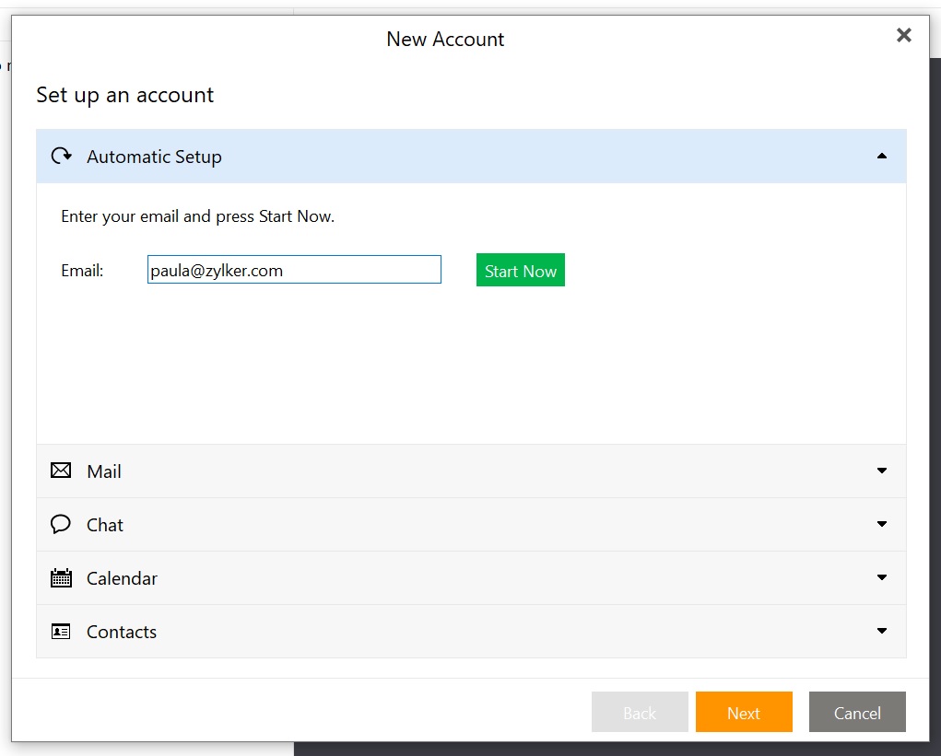Viewport: 941px width, 756px height.
Task: Expand the Mail section
Action: [x=879, y=471]
